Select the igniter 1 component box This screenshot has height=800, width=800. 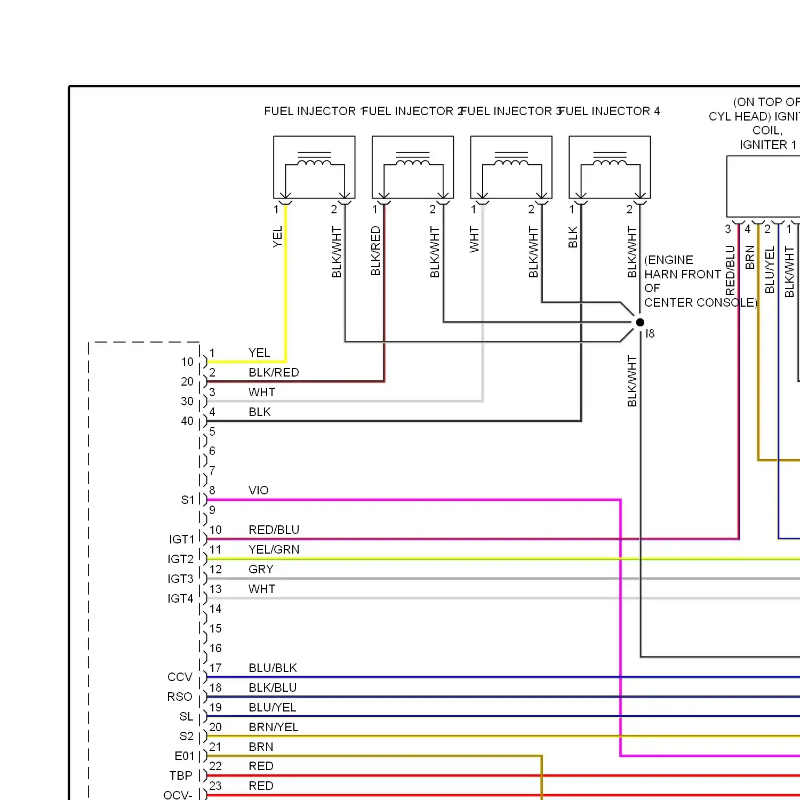click(x=763, y=186)
